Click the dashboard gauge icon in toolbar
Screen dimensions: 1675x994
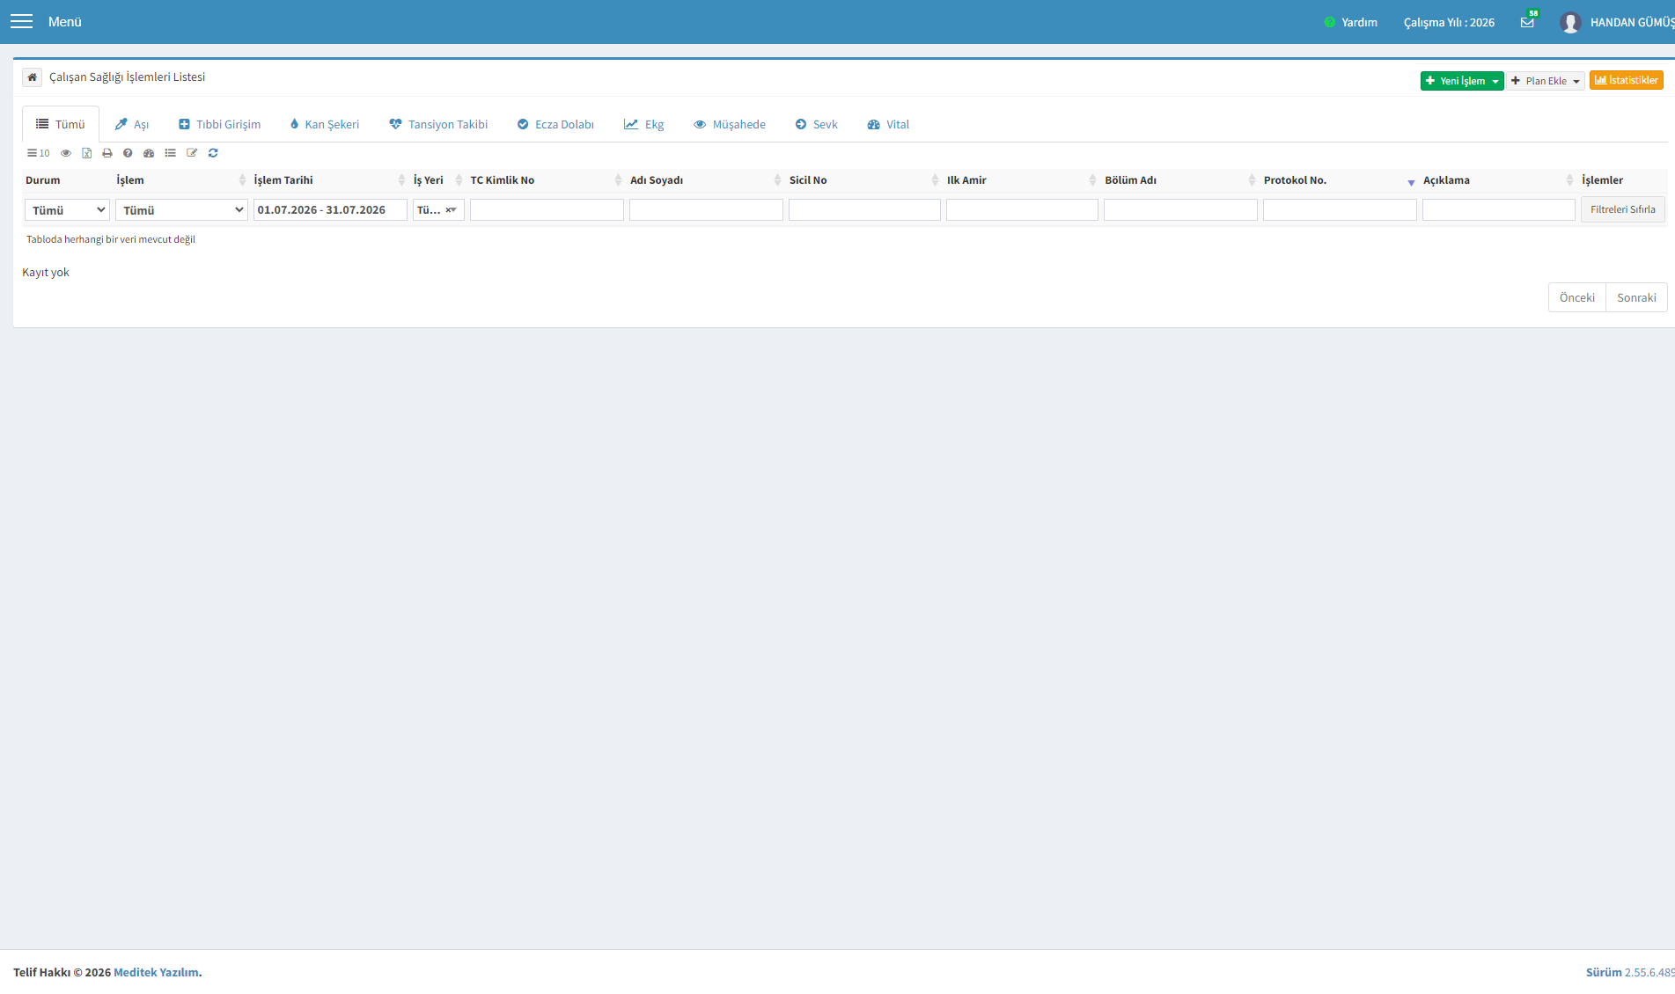click(x=149, y=153)
